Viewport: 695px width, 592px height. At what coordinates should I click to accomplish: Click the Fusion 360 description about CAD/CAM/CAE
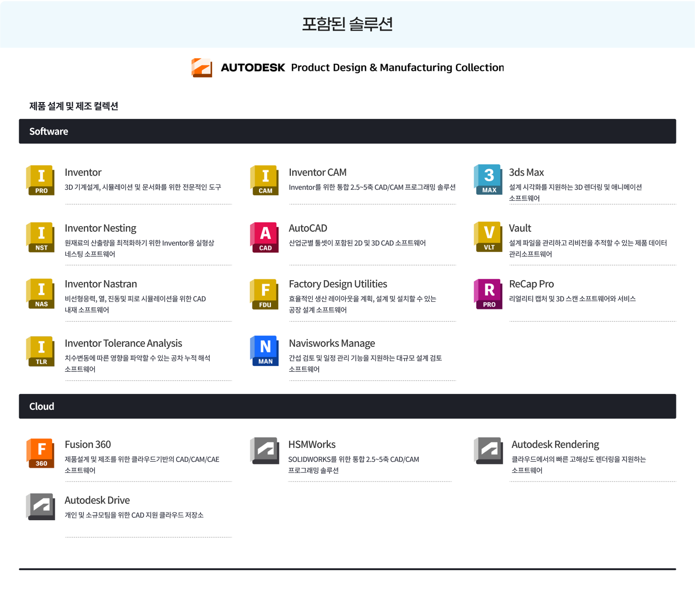tap(142, 465)
